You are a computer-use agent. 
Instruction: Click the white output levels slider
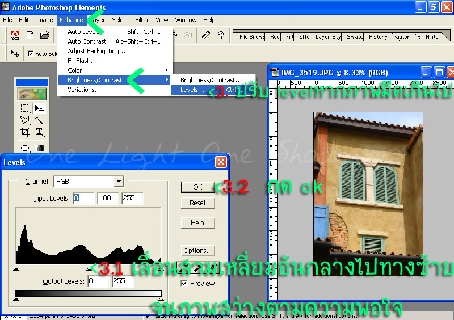161,299
